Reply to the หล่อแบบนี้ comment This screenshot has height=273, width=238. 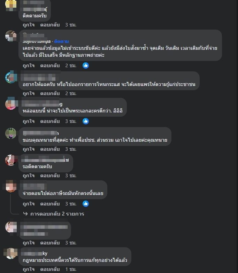pos(50,121)
